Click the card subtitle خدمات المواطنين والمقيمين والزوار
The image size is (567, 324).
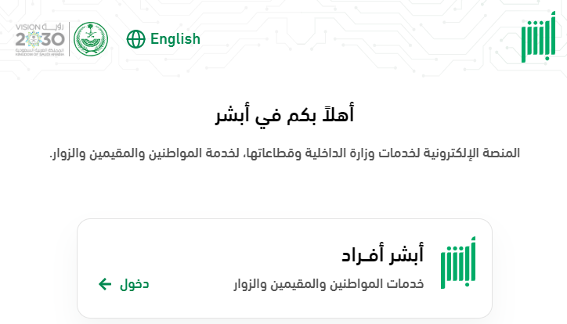click(329, 284)
